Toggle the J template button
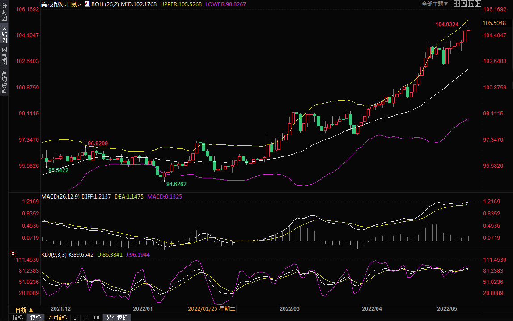Viewport: 513px width, 321px height. click(x=75, y=317)
